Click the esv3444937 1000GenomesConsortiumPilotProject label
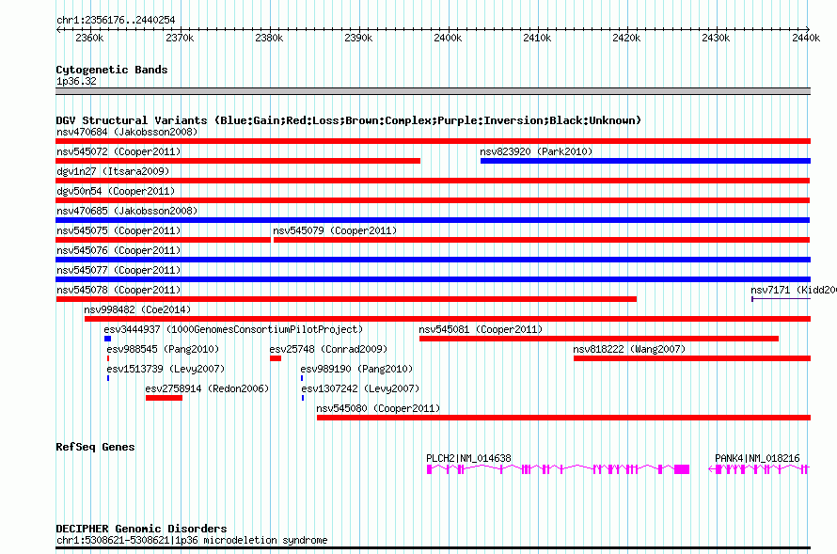The height and width of the screenshot is (554, 837). click(x=233, y=329)
